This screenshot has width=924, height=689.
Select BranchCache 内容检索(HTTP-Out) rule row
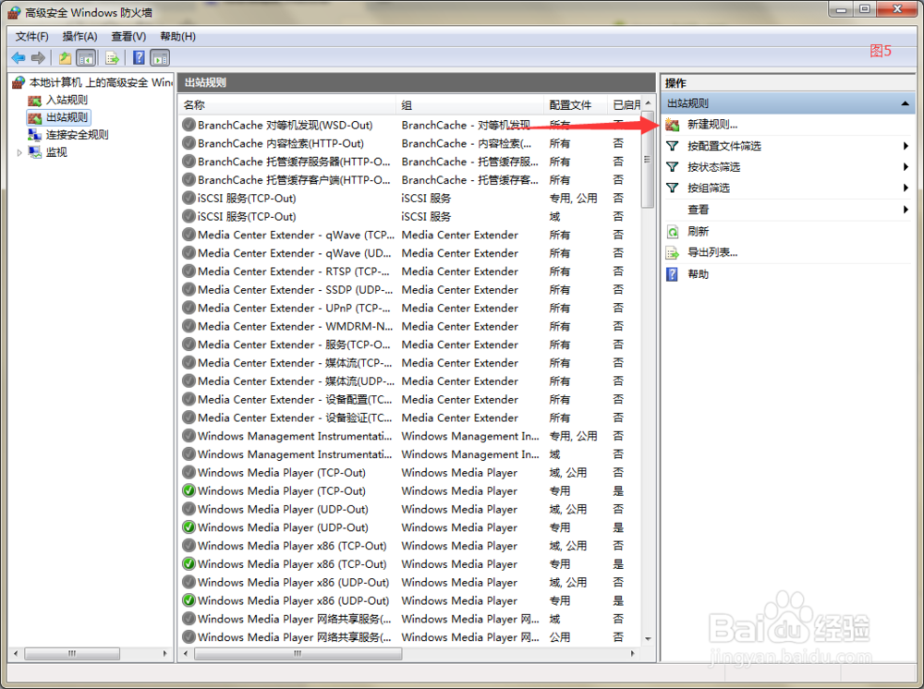(x=410, y=143)
